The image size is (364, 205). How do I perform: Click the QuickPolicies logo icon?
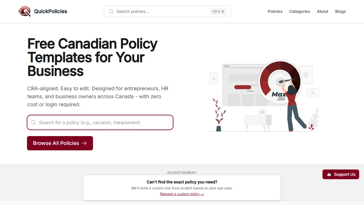pyautogui.click(x=24, y=11)
